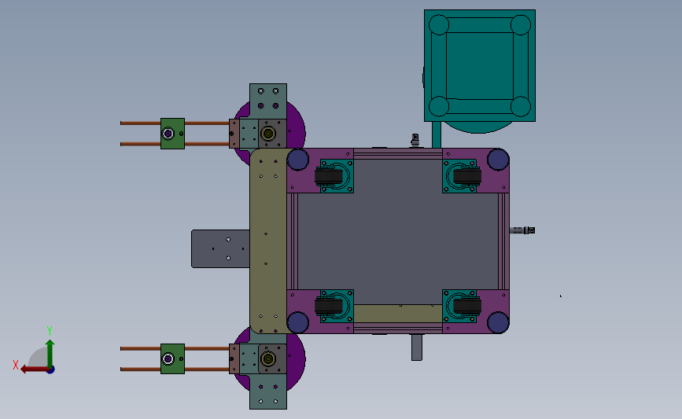Click the green Y axis of the triad
Screen dimensions: 682x419
pyautogui.click(x=50, y=354)
